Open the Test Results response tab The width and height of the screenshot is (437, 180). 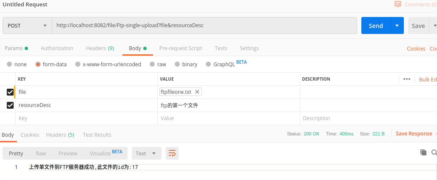pos(97,135)
